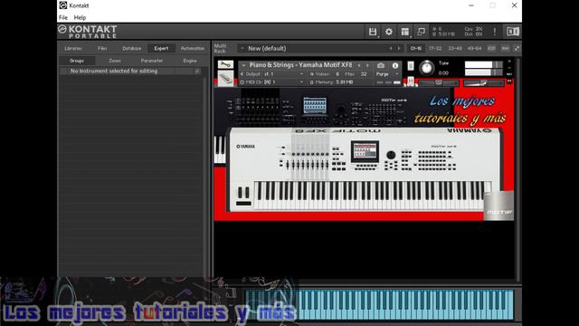Open the save/load files menu icon
The image size is (579, 326).
pos(373,32)
